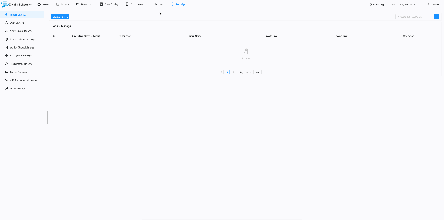Image resolution: width=444 pixels, height=220 pixels.
Task: Open the admin user dropdown
Action: coord(435,5)
